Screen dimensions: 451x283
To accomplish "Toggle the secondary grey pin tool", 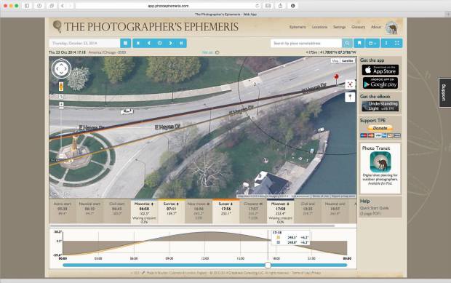I will coord(350,97).
